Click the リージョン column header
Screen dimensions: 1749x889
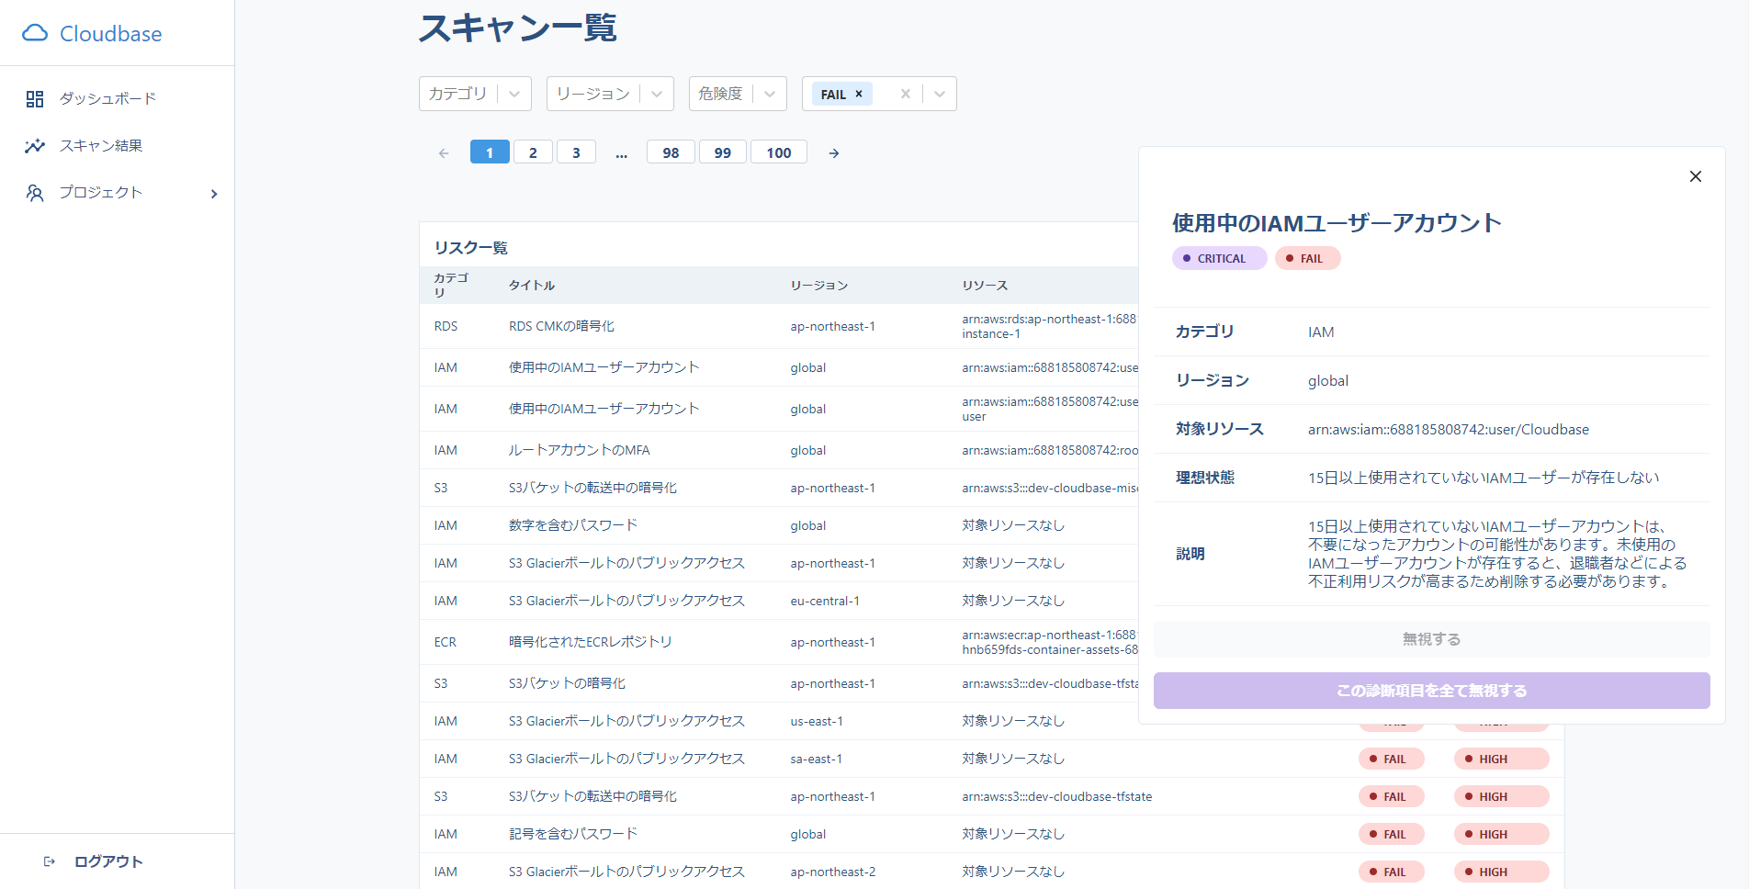819,286
